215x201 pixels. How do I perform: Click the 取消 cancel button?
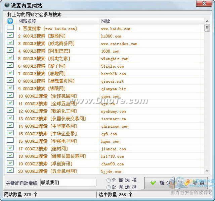click(193, 183)
